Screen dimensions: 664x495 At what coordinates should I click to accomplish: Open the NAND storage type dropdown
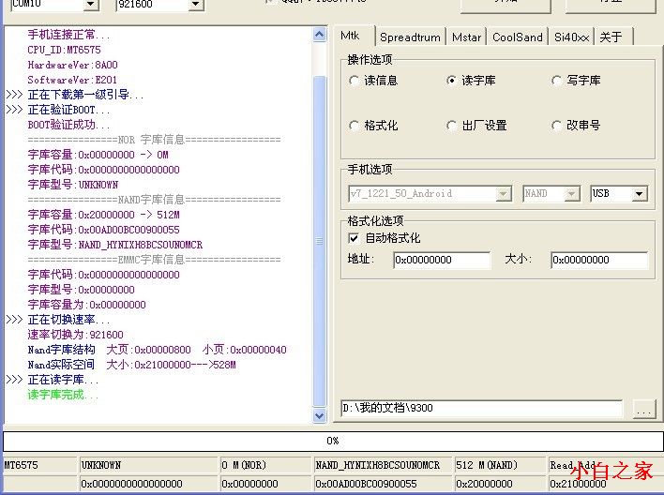572,194
